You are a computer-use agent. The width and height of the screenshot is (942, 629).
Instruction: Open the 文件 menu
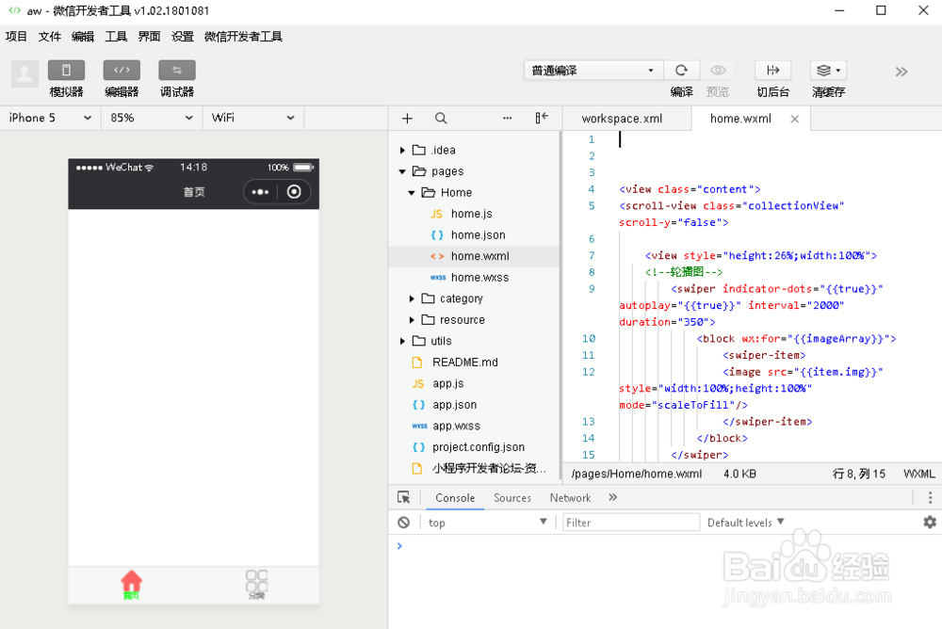click(x=49, y=37)
